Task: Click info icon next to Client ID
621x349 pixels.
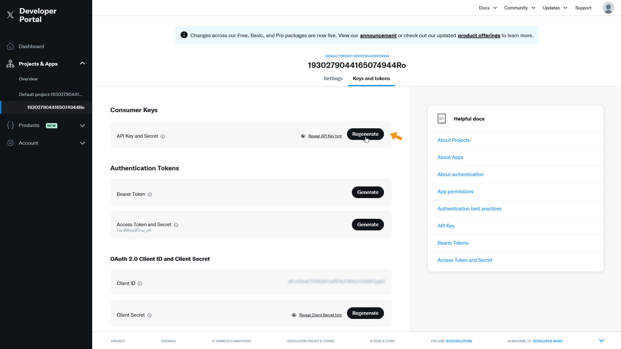Action: coord(140,284)
